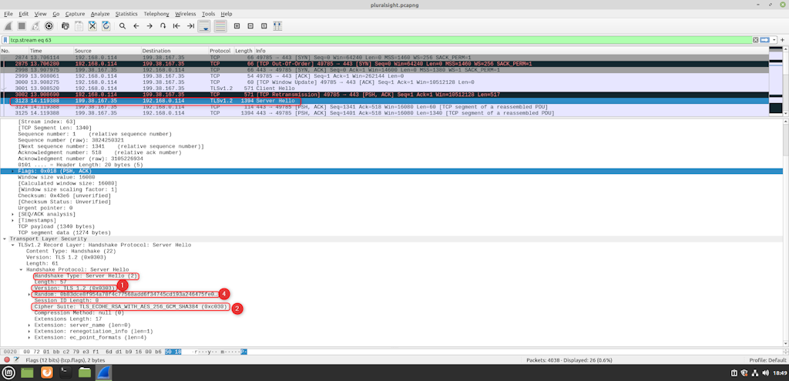Viewport: 789px width, 381px height.
Task: Click the save capture file icon
Action: pyautogui.click(x=79, y=26)
